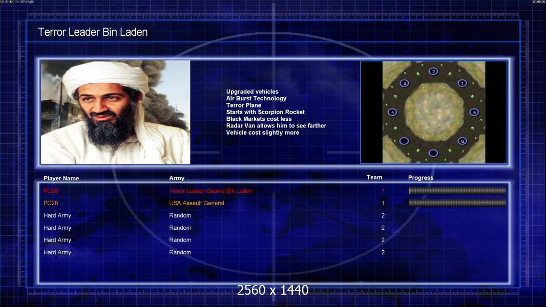546x307 pixels.
Task: Click start position marker 1 on the map
Action: [x=462, y=83]
